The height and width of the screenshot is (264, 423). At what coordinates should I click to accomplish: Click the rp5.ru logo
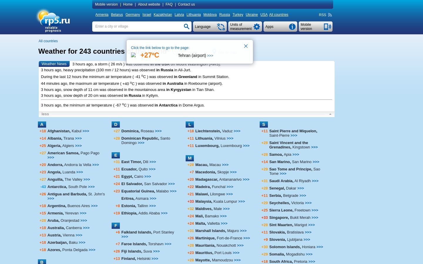click(54, 21)
